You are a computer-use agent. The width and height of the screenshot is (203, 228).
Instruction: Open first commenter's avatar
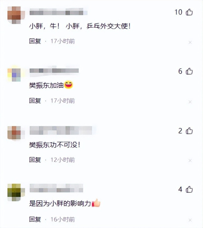coord(16,15)
